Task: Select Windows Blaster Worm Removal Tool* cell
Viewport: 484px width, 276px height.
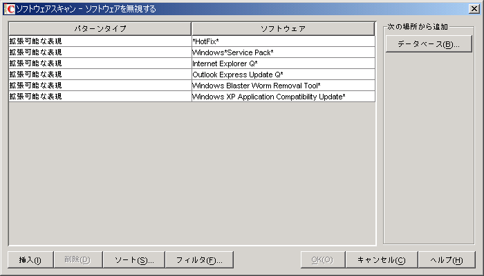Action: (283, 86)
